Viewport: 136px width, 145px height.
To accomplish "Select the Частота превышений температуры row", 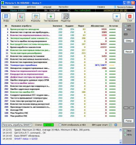I will click(62, 98).
